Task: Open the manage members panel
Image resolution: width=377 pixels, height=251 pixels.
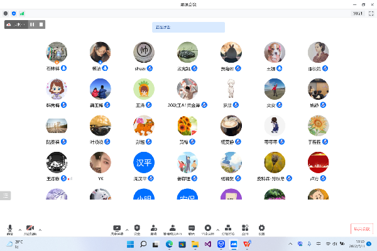Action: [x=172, y=228]
